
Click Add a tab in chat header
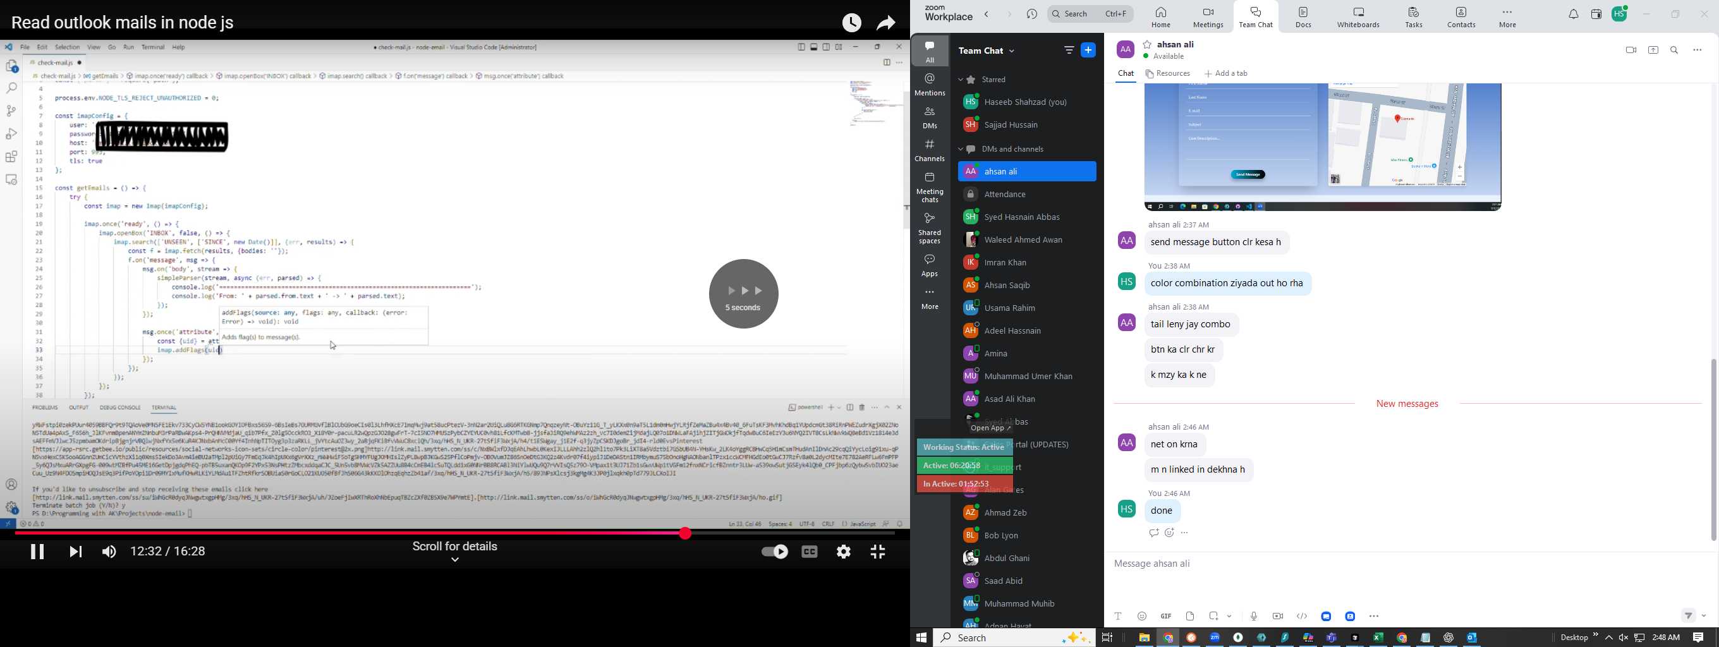[x=1227, y=74]
